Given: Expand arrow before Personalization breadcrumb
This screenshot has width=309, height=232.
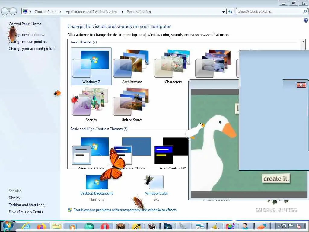Looking at the screenshot, I should point(123,12).
